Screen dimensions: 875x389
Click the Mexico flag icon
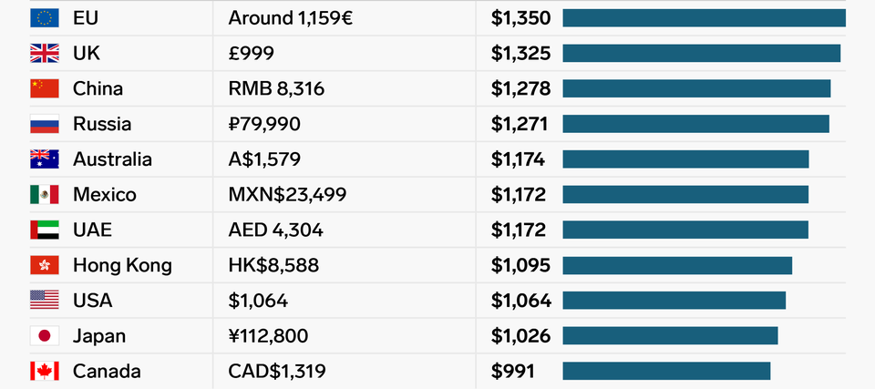coord(44,195)
